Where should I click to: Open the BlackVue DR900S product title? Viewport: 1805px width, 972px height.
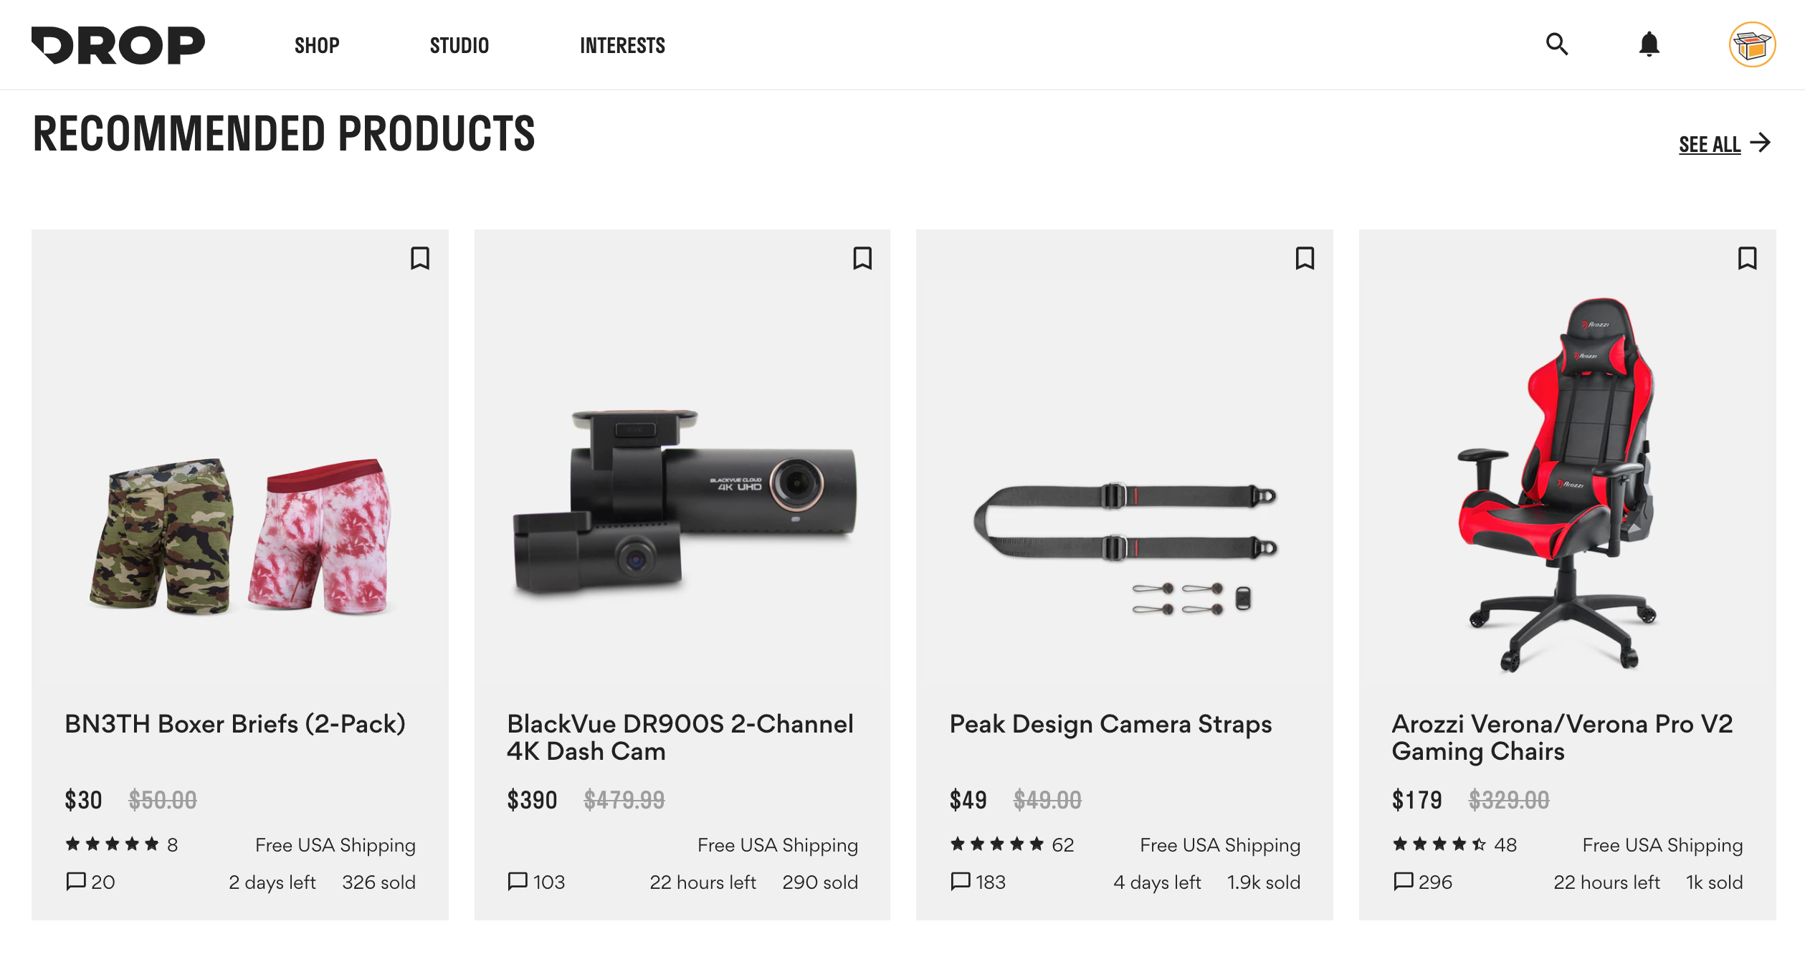[680, 737]
